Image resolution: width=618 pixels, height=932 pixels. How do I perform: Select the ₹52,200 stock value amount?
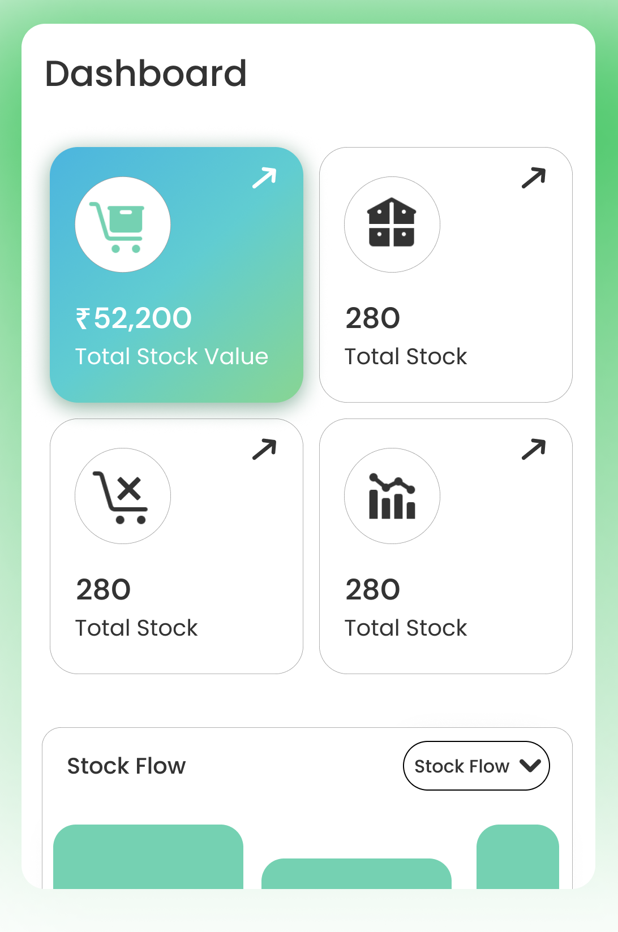pyautogui.click(x=134, y=318)
